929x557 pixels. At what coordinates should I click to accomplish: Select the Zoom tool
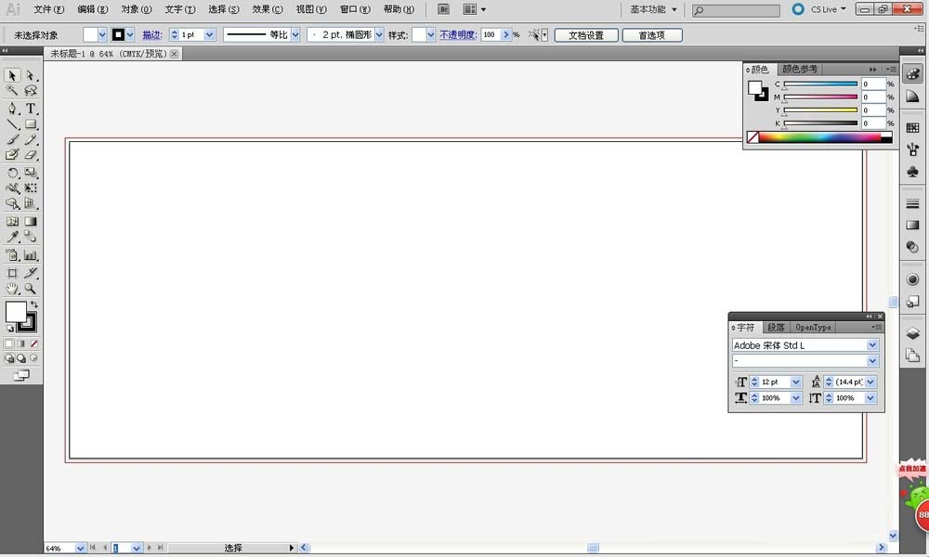31,289
